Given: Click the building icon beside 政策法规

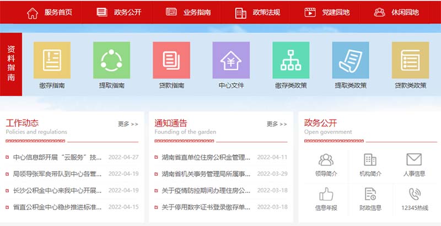Looking at the screenshot, I should (x=240, y=13).
